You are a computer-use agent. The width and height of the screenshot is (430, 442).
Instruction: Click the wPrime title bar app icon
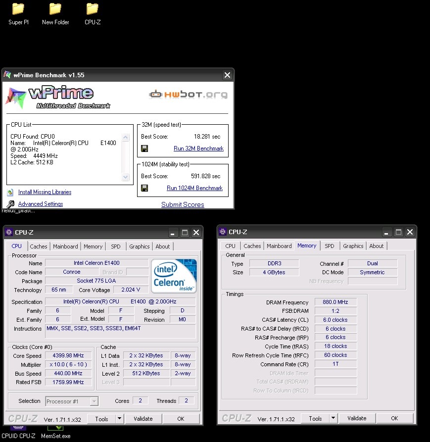click(x=7, y=75)
